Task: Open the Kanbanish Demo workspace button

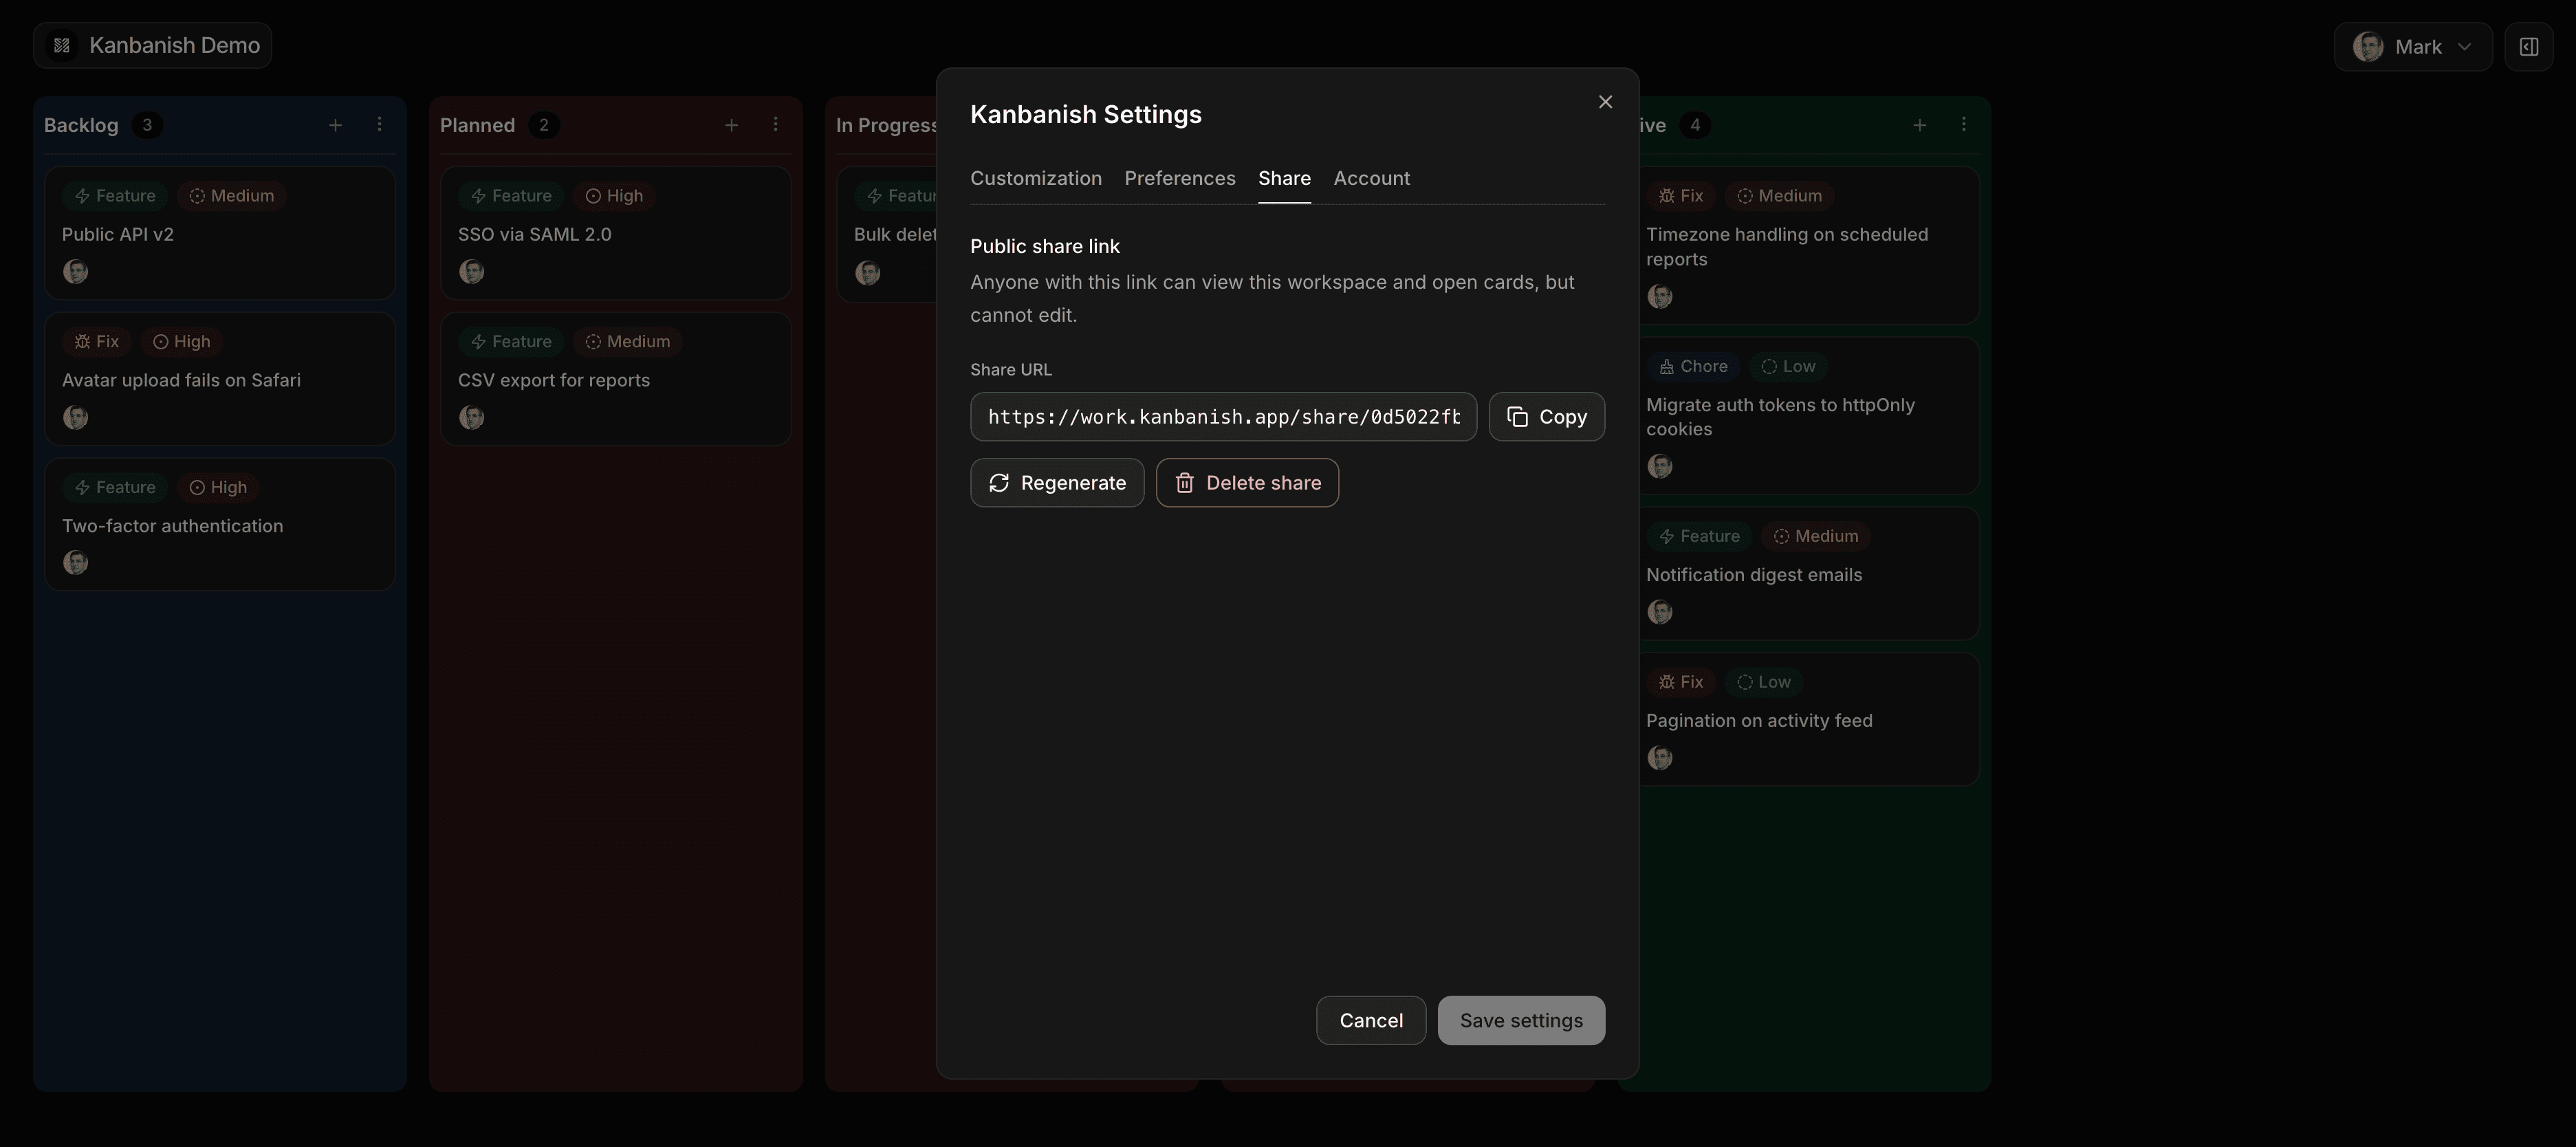Action: 152,45
